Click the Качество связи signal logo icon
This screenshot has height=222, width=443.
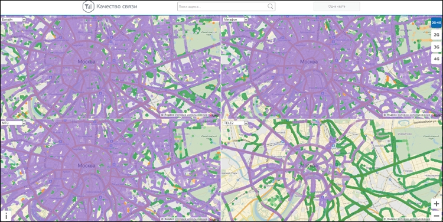tap(88, 6)
